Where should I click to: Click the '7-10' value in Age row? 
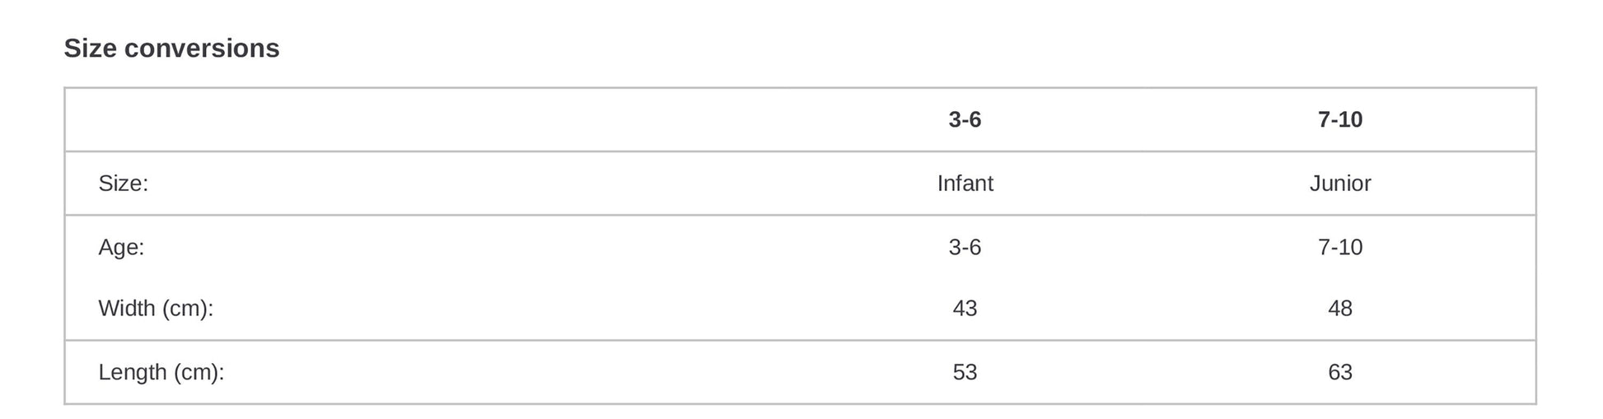pyautogui.click(x=1339, y=247)
